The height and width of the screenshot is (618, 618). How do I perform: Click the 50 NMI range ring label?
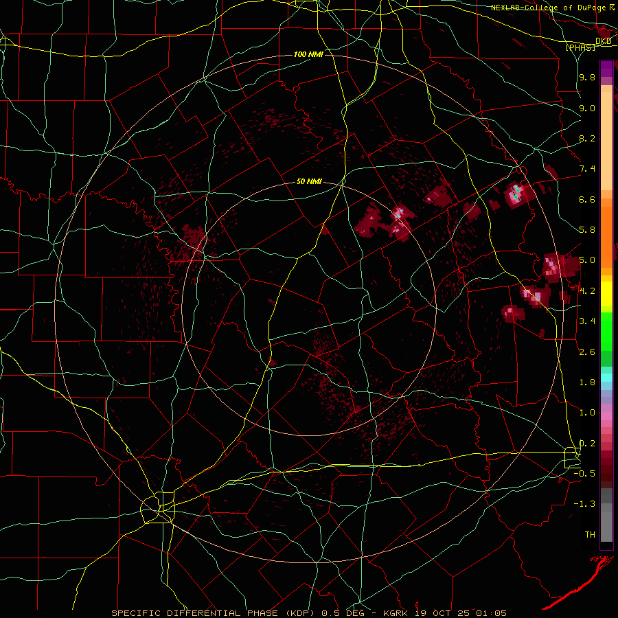click(309, 181)
